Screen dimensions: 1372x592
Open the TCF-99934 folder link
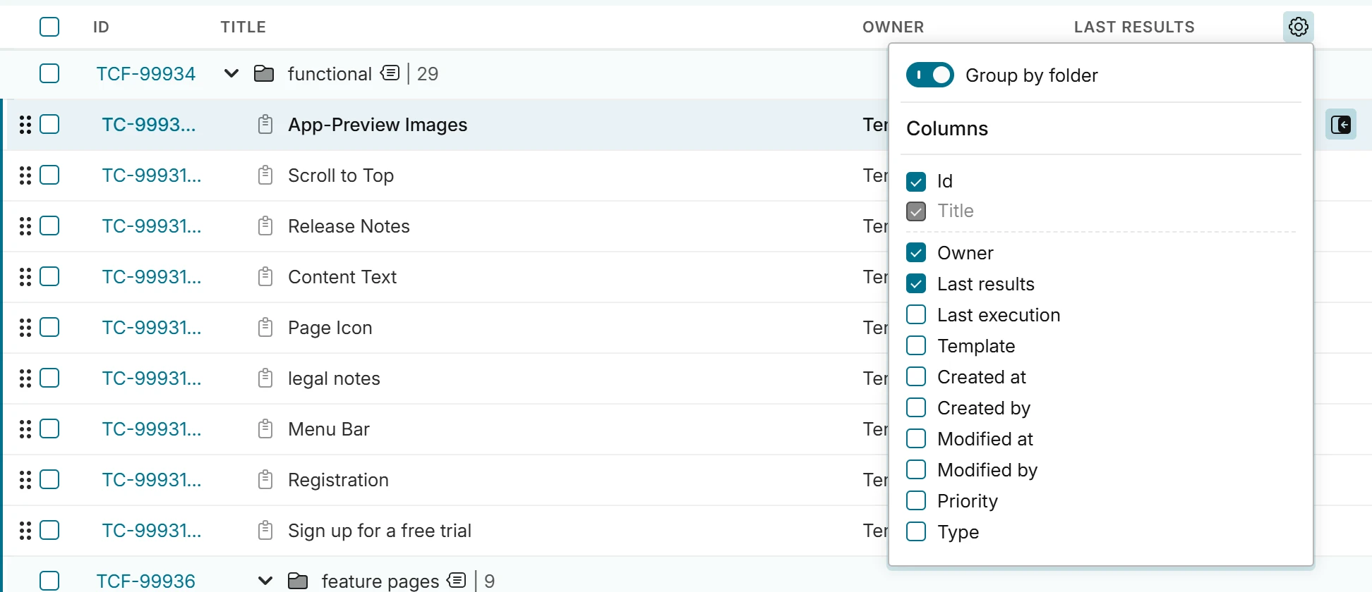pos(146,74)
